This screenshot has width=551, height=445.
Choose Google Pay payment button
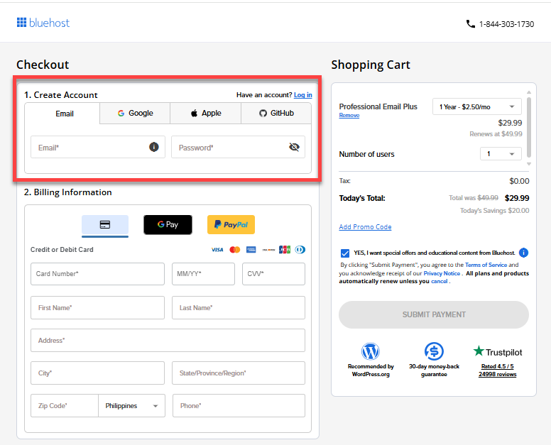(168, 225)
